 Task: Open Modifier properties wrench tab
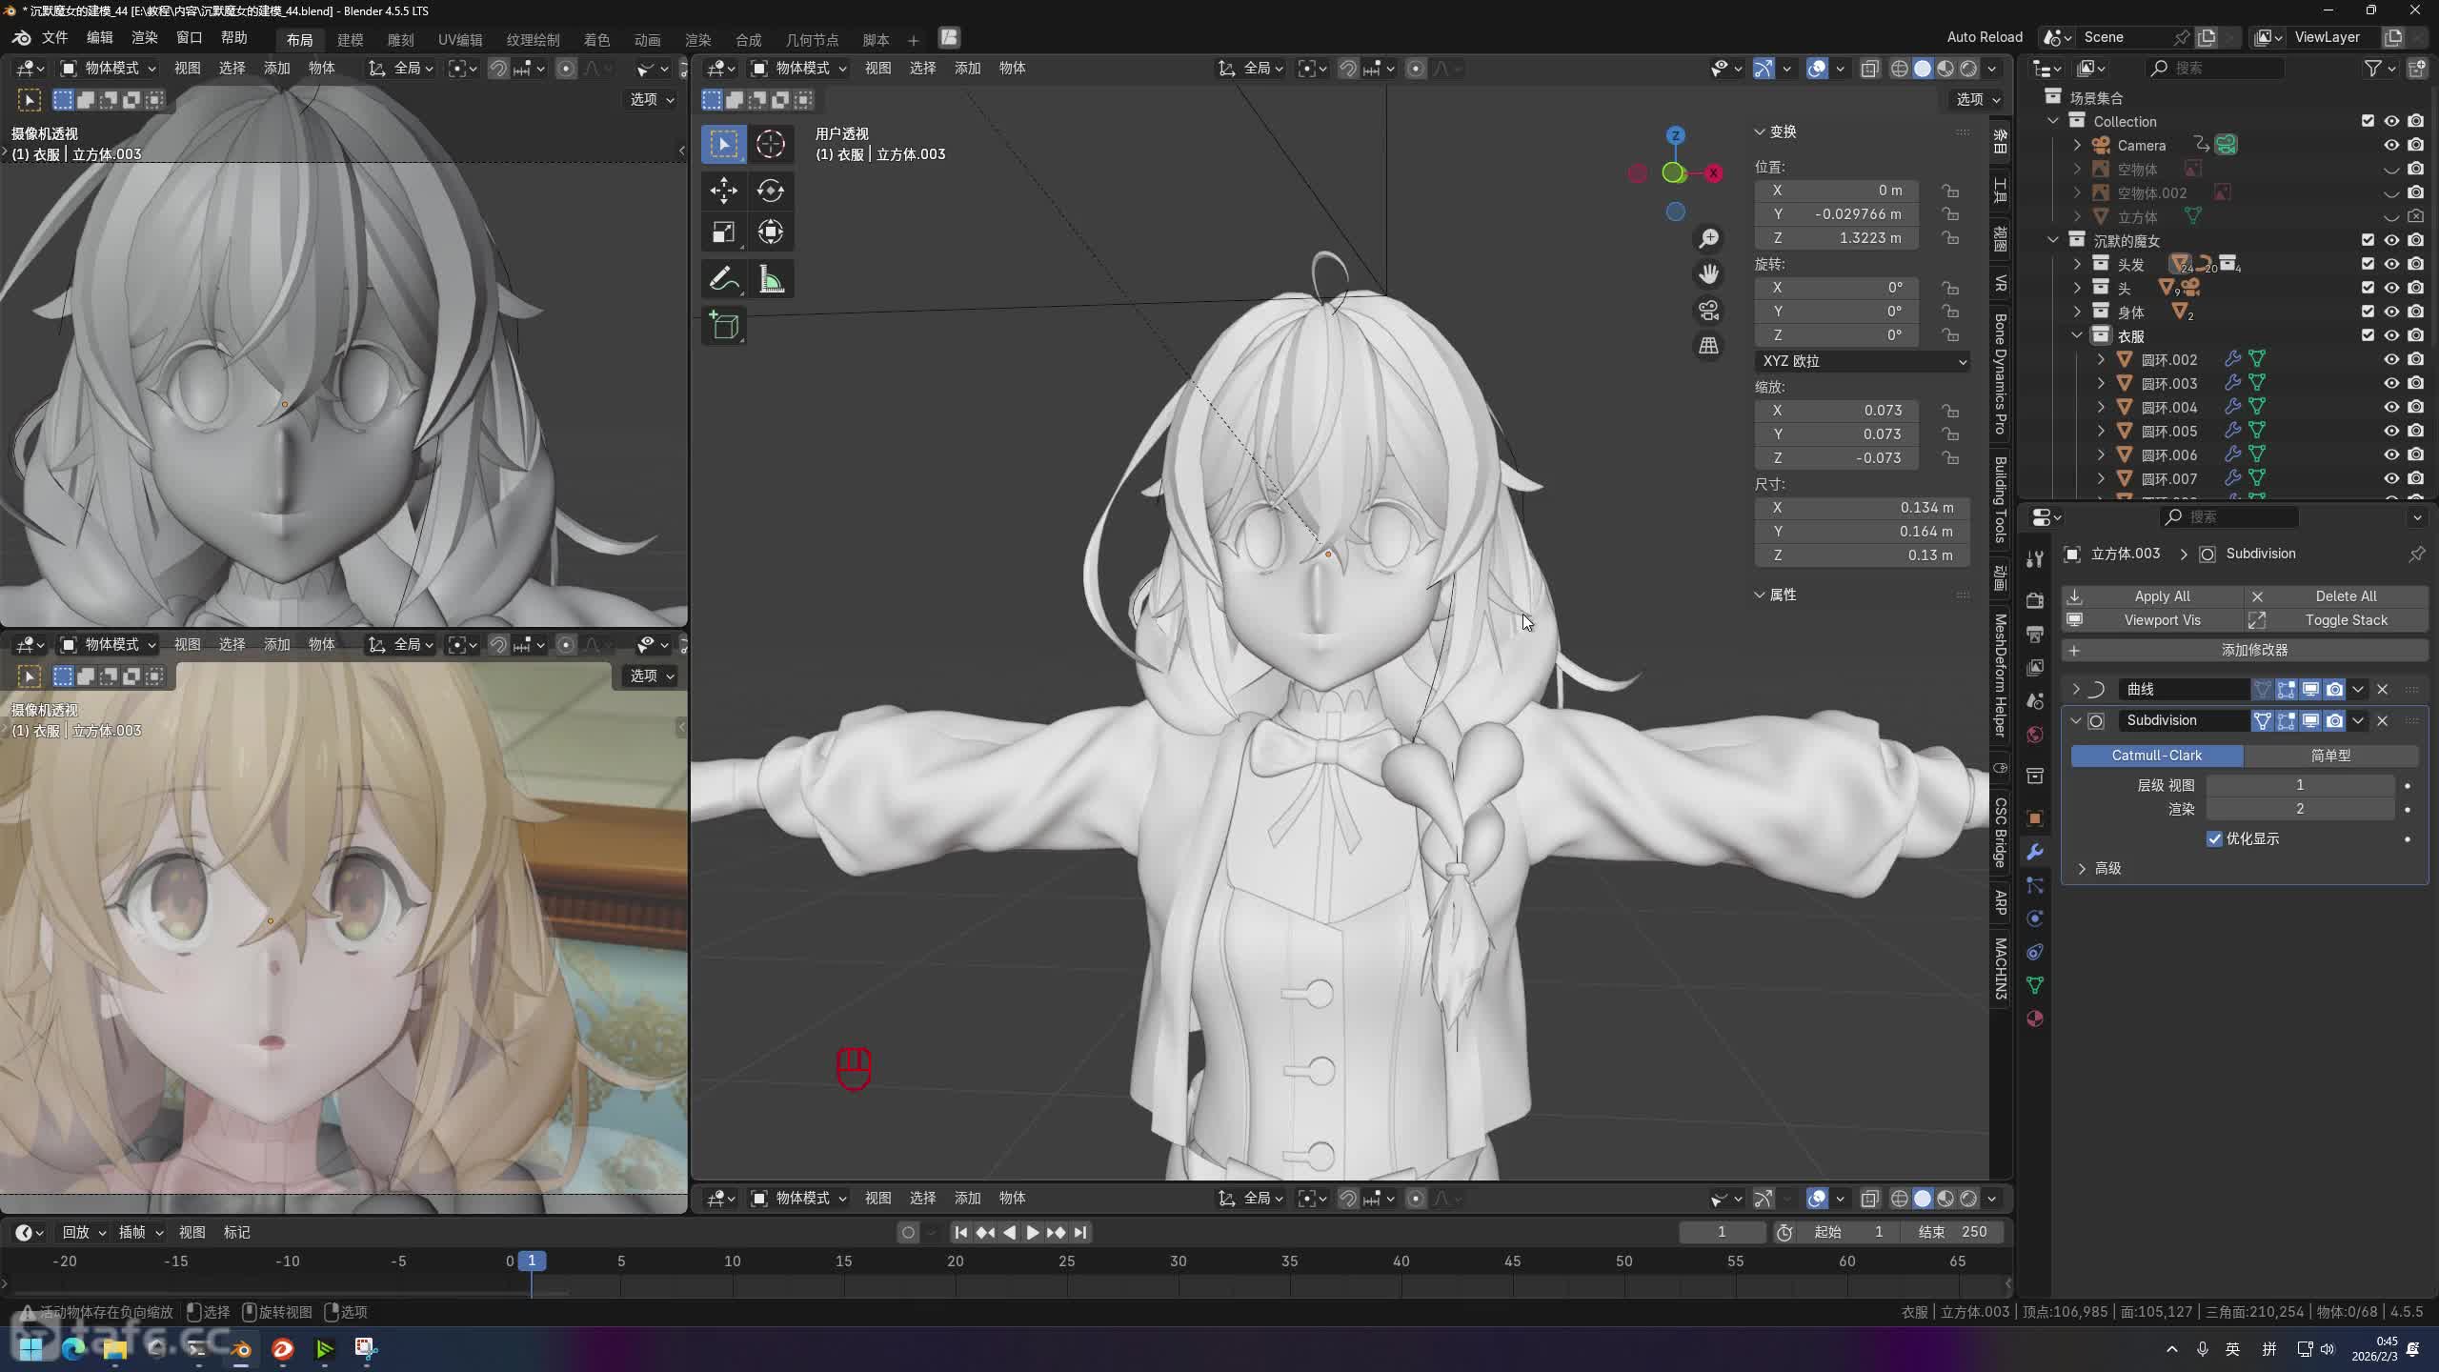pyautogui.click(x=2035, y=852)
